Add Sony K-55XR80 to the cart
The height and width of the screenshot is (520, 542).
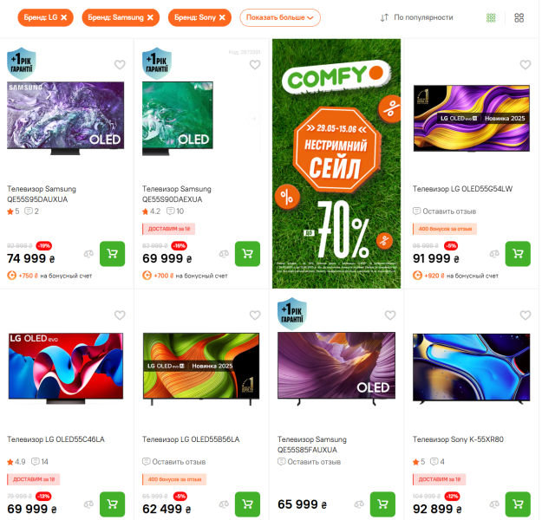tap(518, 504)
